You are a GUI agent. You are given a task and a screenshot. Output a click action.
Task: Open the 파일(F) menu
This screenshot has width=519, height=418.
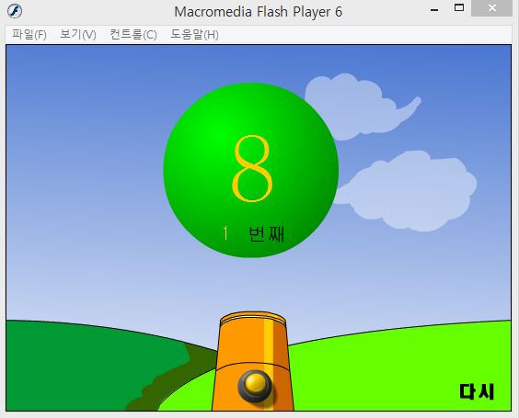click(x=29, y=34)
